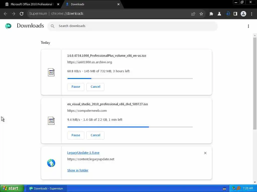The height and width of the screenshot is (192, 257).
Task: Open the LegacyUpdate-1.9.exe link
Action: [x=83, y=153]
